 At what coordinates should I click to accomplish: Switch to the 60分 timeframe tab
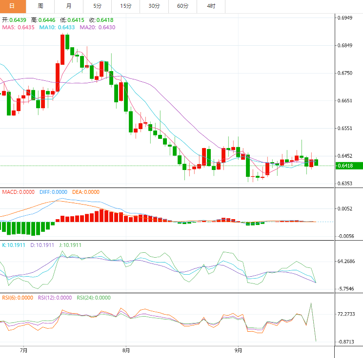pyautogui.click(x=182, y=6)
